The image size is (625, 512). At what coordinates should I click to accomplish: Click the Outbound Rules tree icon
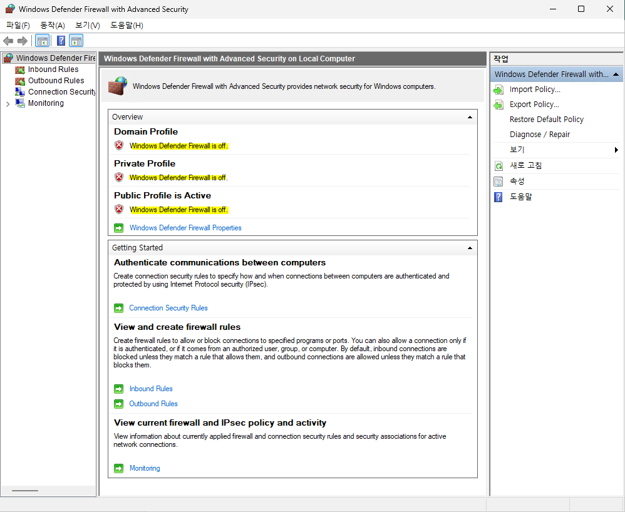coord(20,81)
